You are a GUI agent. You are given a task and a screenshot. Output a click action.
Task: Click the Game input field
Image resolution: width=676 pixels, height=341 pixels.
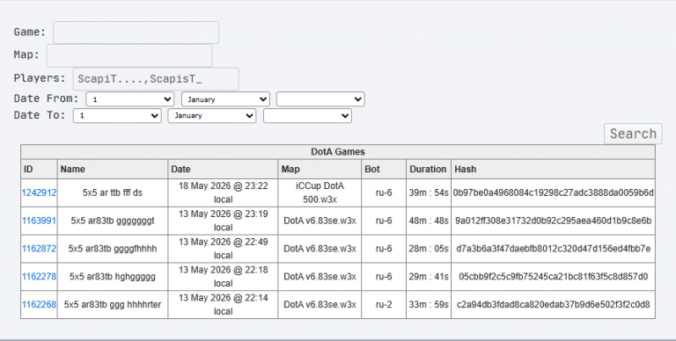pos(136,33)
